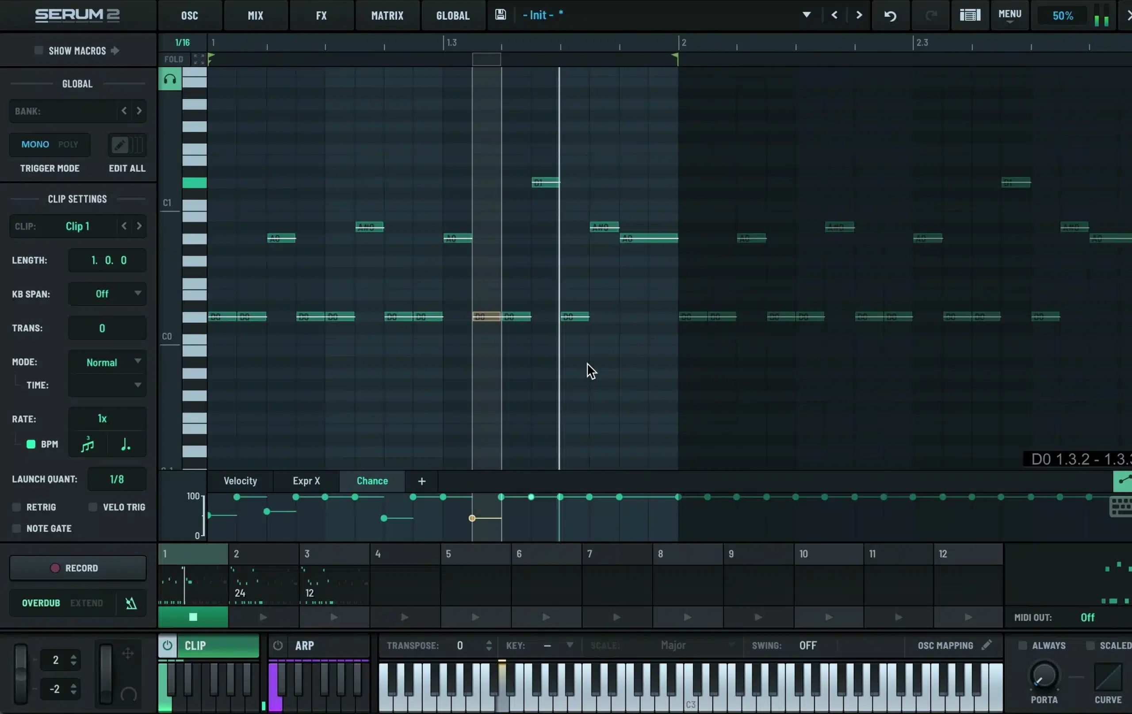The image size is (1132, 714).
Task: Launch clip slot 2 play button
Action: (263, 617)
